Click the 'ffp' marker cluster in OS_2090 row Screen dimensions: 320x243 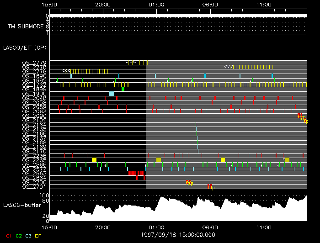point(302,117)
